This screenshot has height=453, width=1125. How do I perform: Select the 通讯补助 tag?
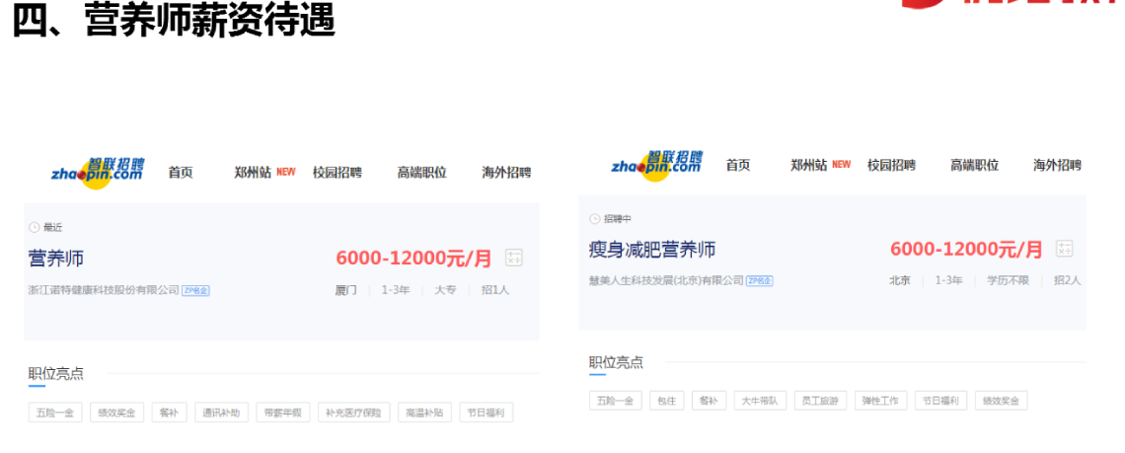click(222, 413)
